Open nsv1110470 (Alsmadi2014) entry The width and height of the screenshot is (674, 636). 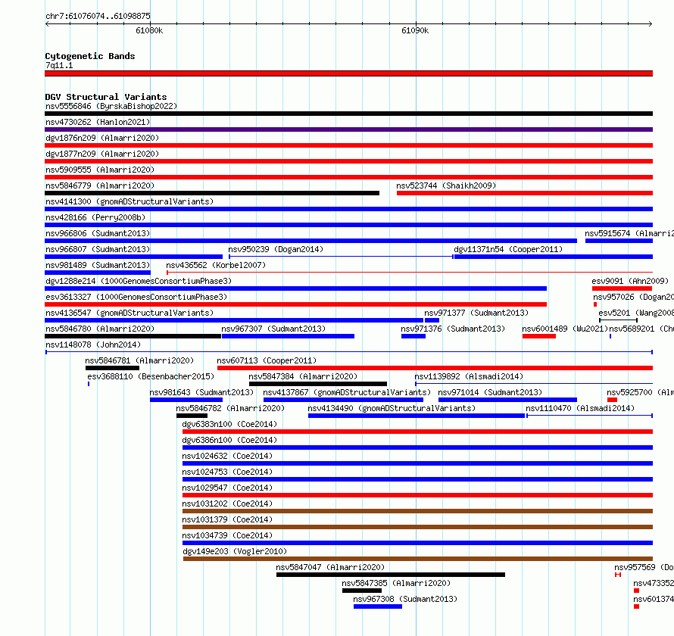pos(580,408)
